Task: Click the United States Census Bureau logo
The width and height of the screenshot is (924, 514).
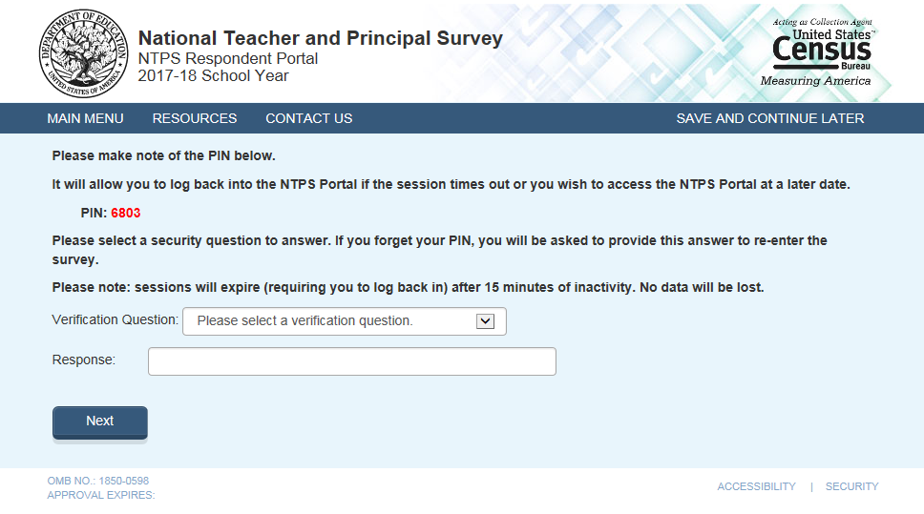Action: point(821,50)
